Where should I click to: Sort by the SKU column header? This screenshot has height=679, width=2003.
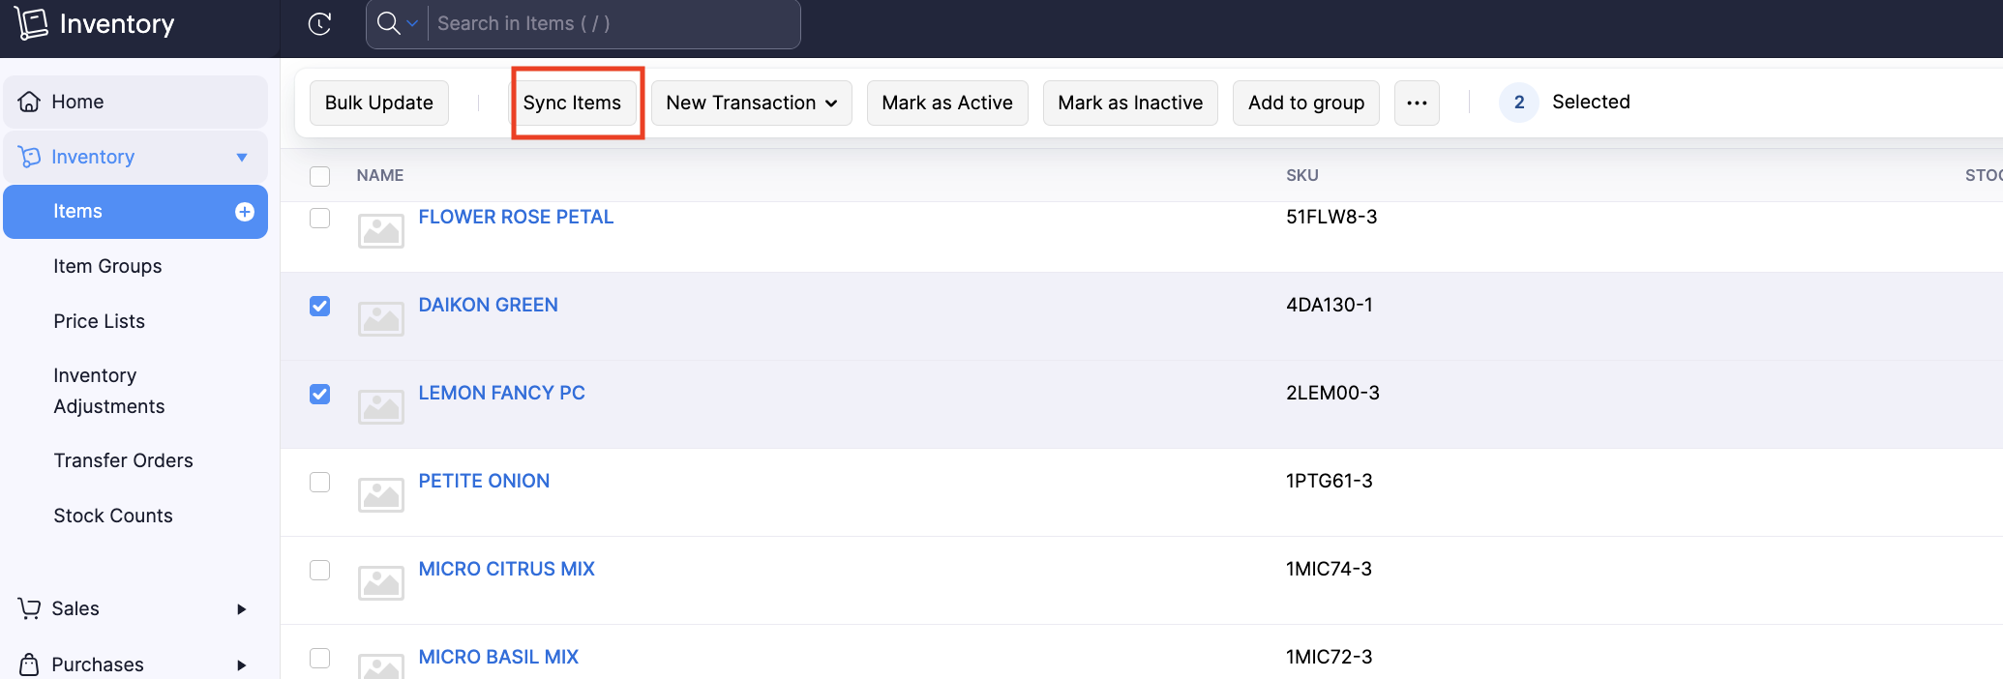pos(1302,175)
